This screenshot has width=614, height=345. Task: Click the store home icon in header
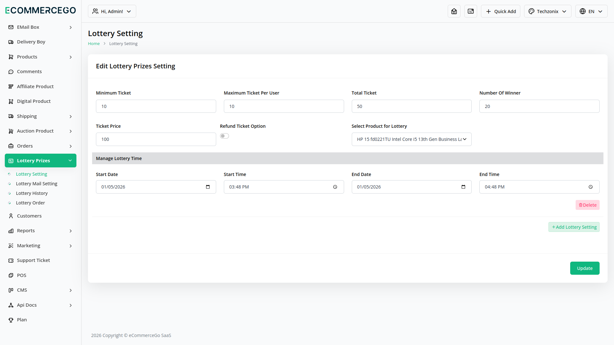[454, 11]
